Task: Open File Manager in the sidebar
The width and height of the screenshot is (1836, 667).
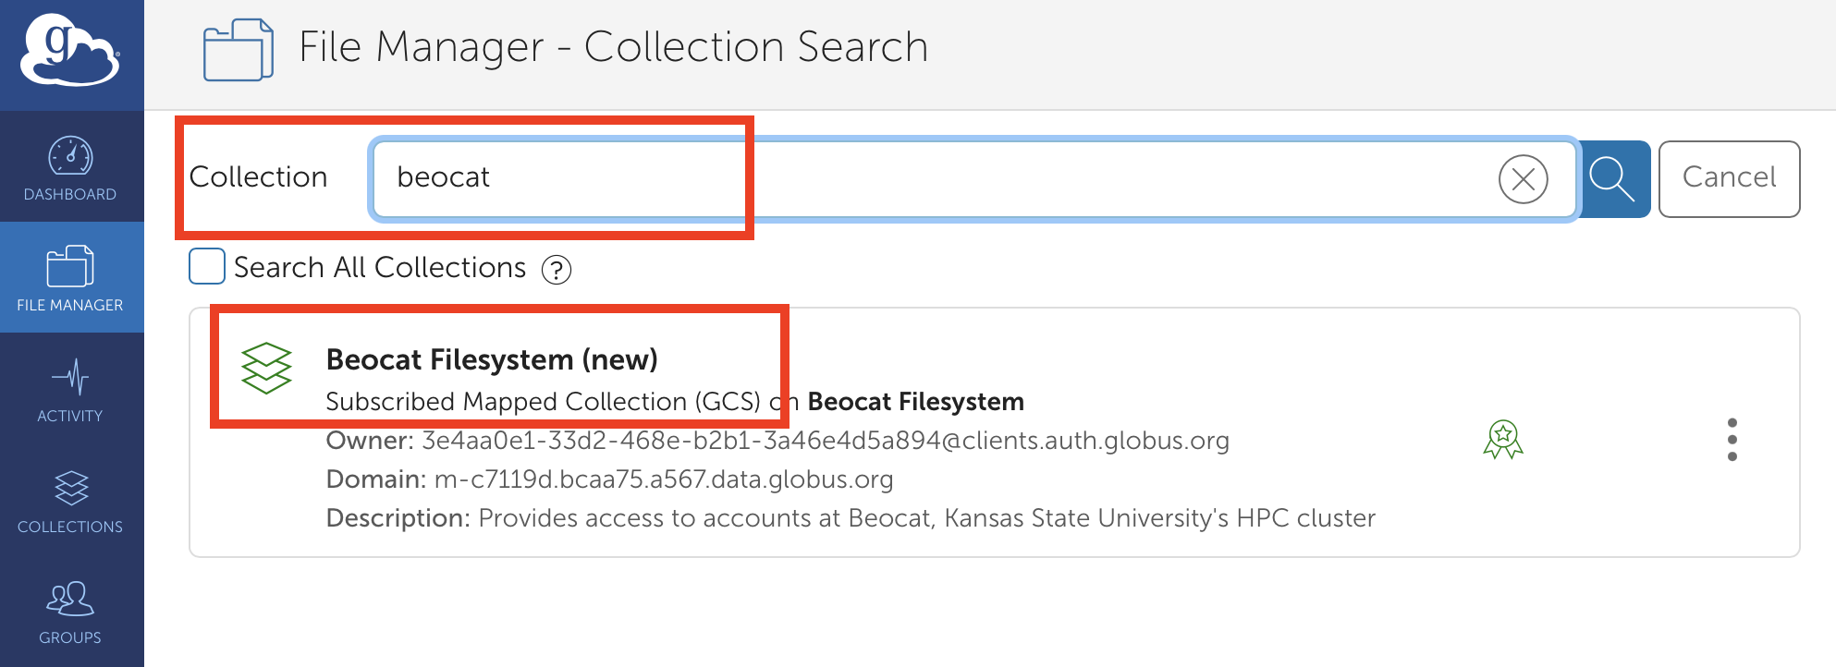Action: (70, 278)
